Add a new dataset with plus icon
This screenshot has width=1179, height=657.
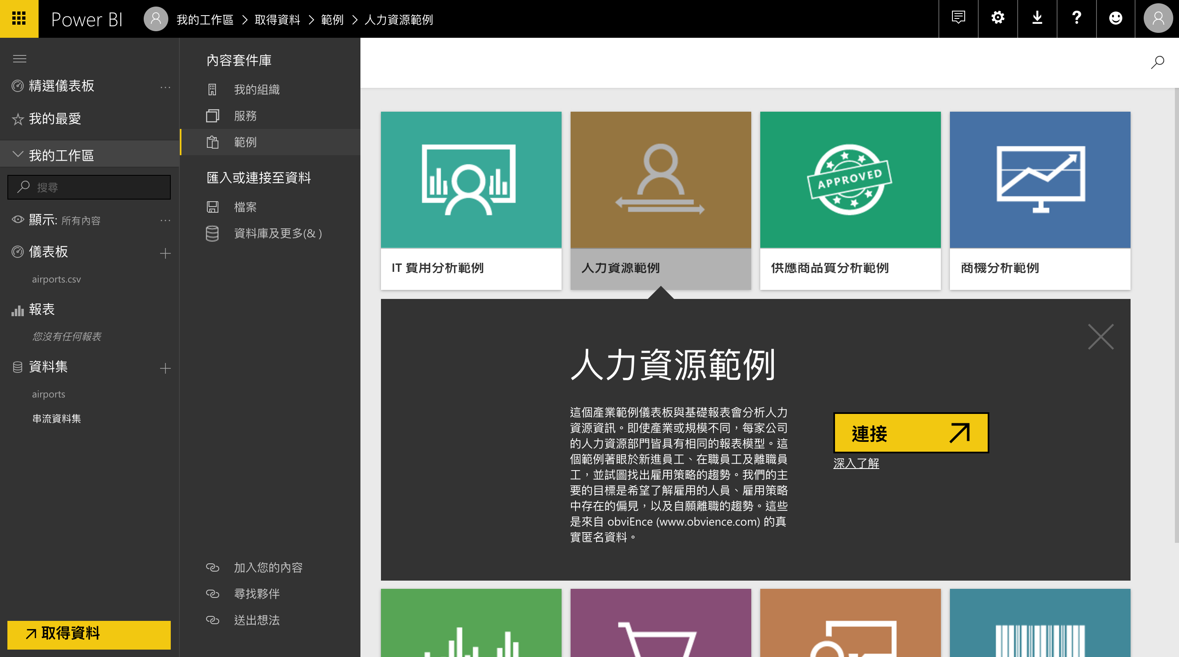click(165, 368)
